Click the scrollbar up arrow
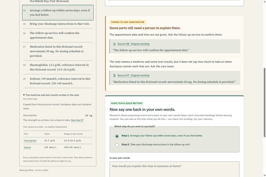Image resolution: width=266 pixels, height=177 pixels. click(x=264, y=1)
